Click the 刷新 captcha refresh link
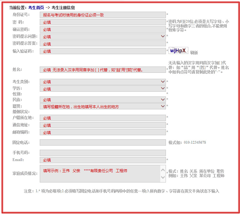This screenshot has height=214, width=241. [194, 53]
